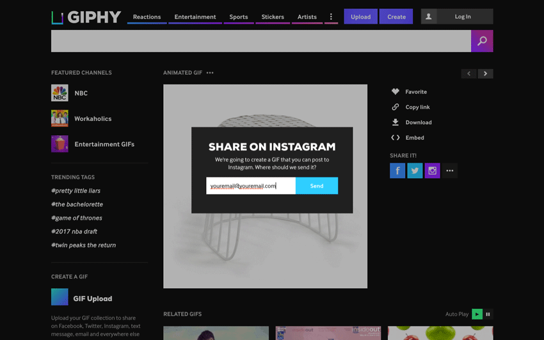Expand the Animated GIF three-dots menu
Viewport: 544px width, 340px height.
tap(210, 73)
